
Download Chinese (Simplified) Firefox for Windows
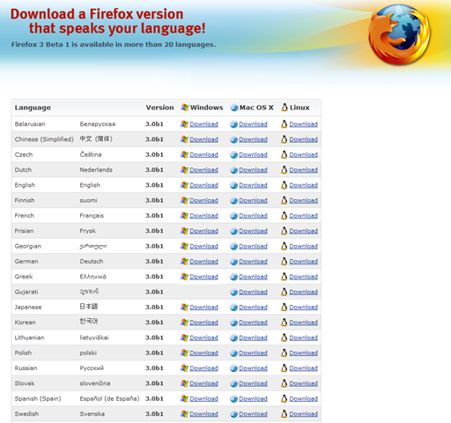(203, 139)
